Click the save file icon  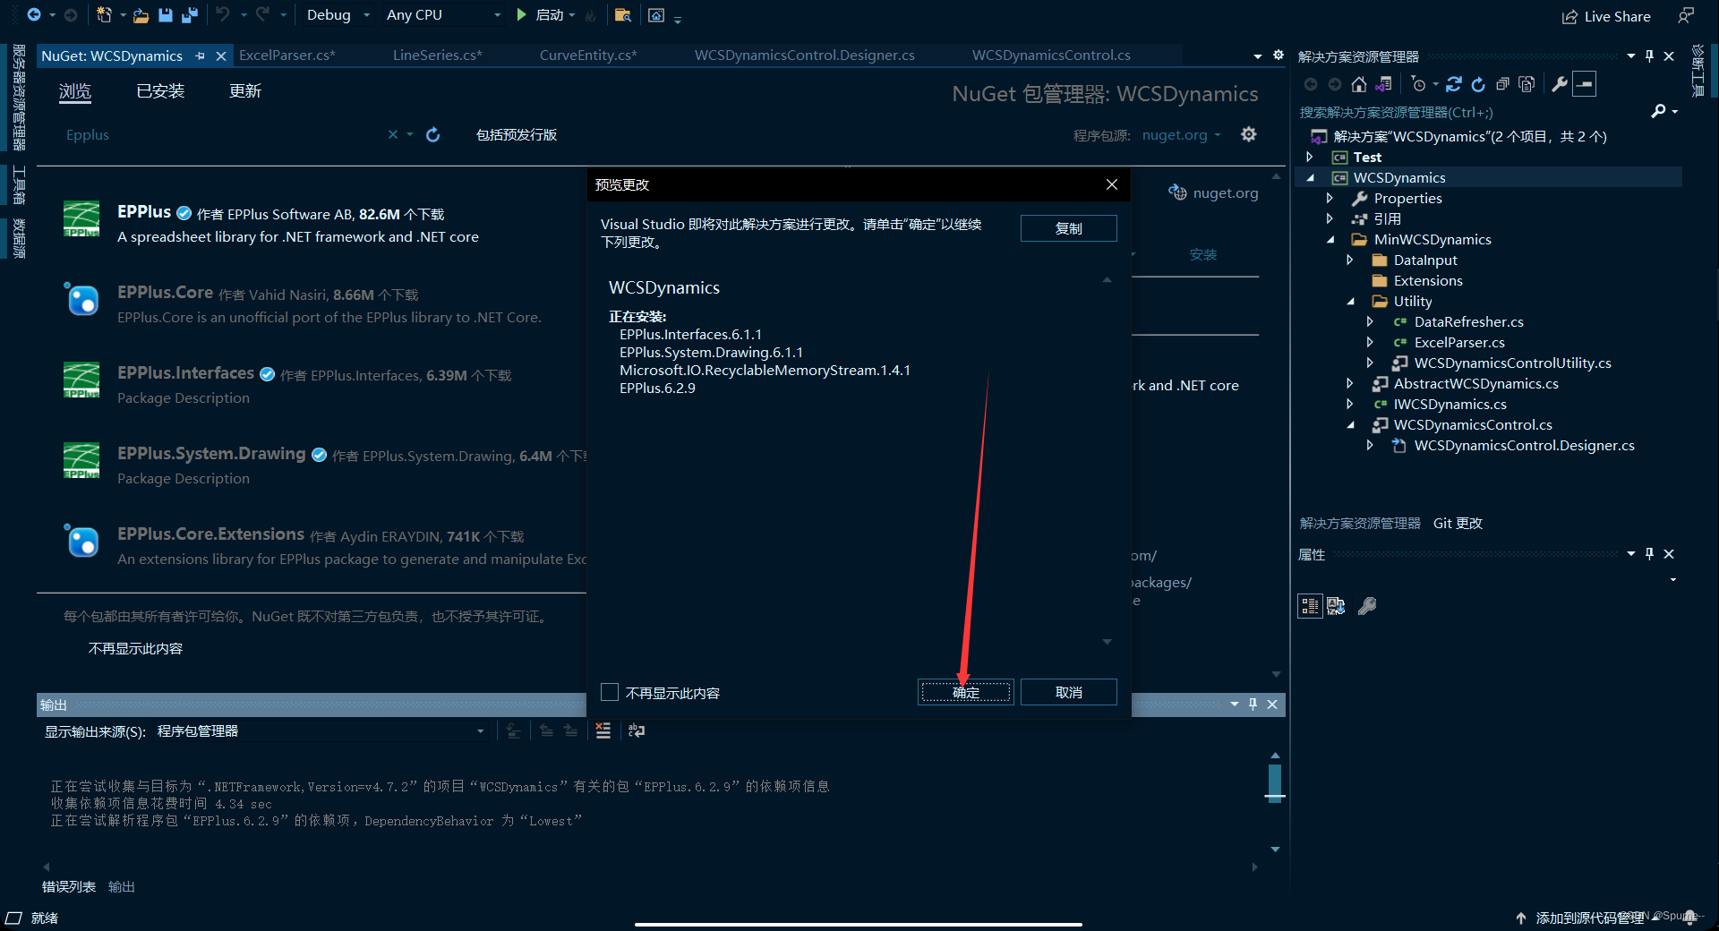(166, 14)
